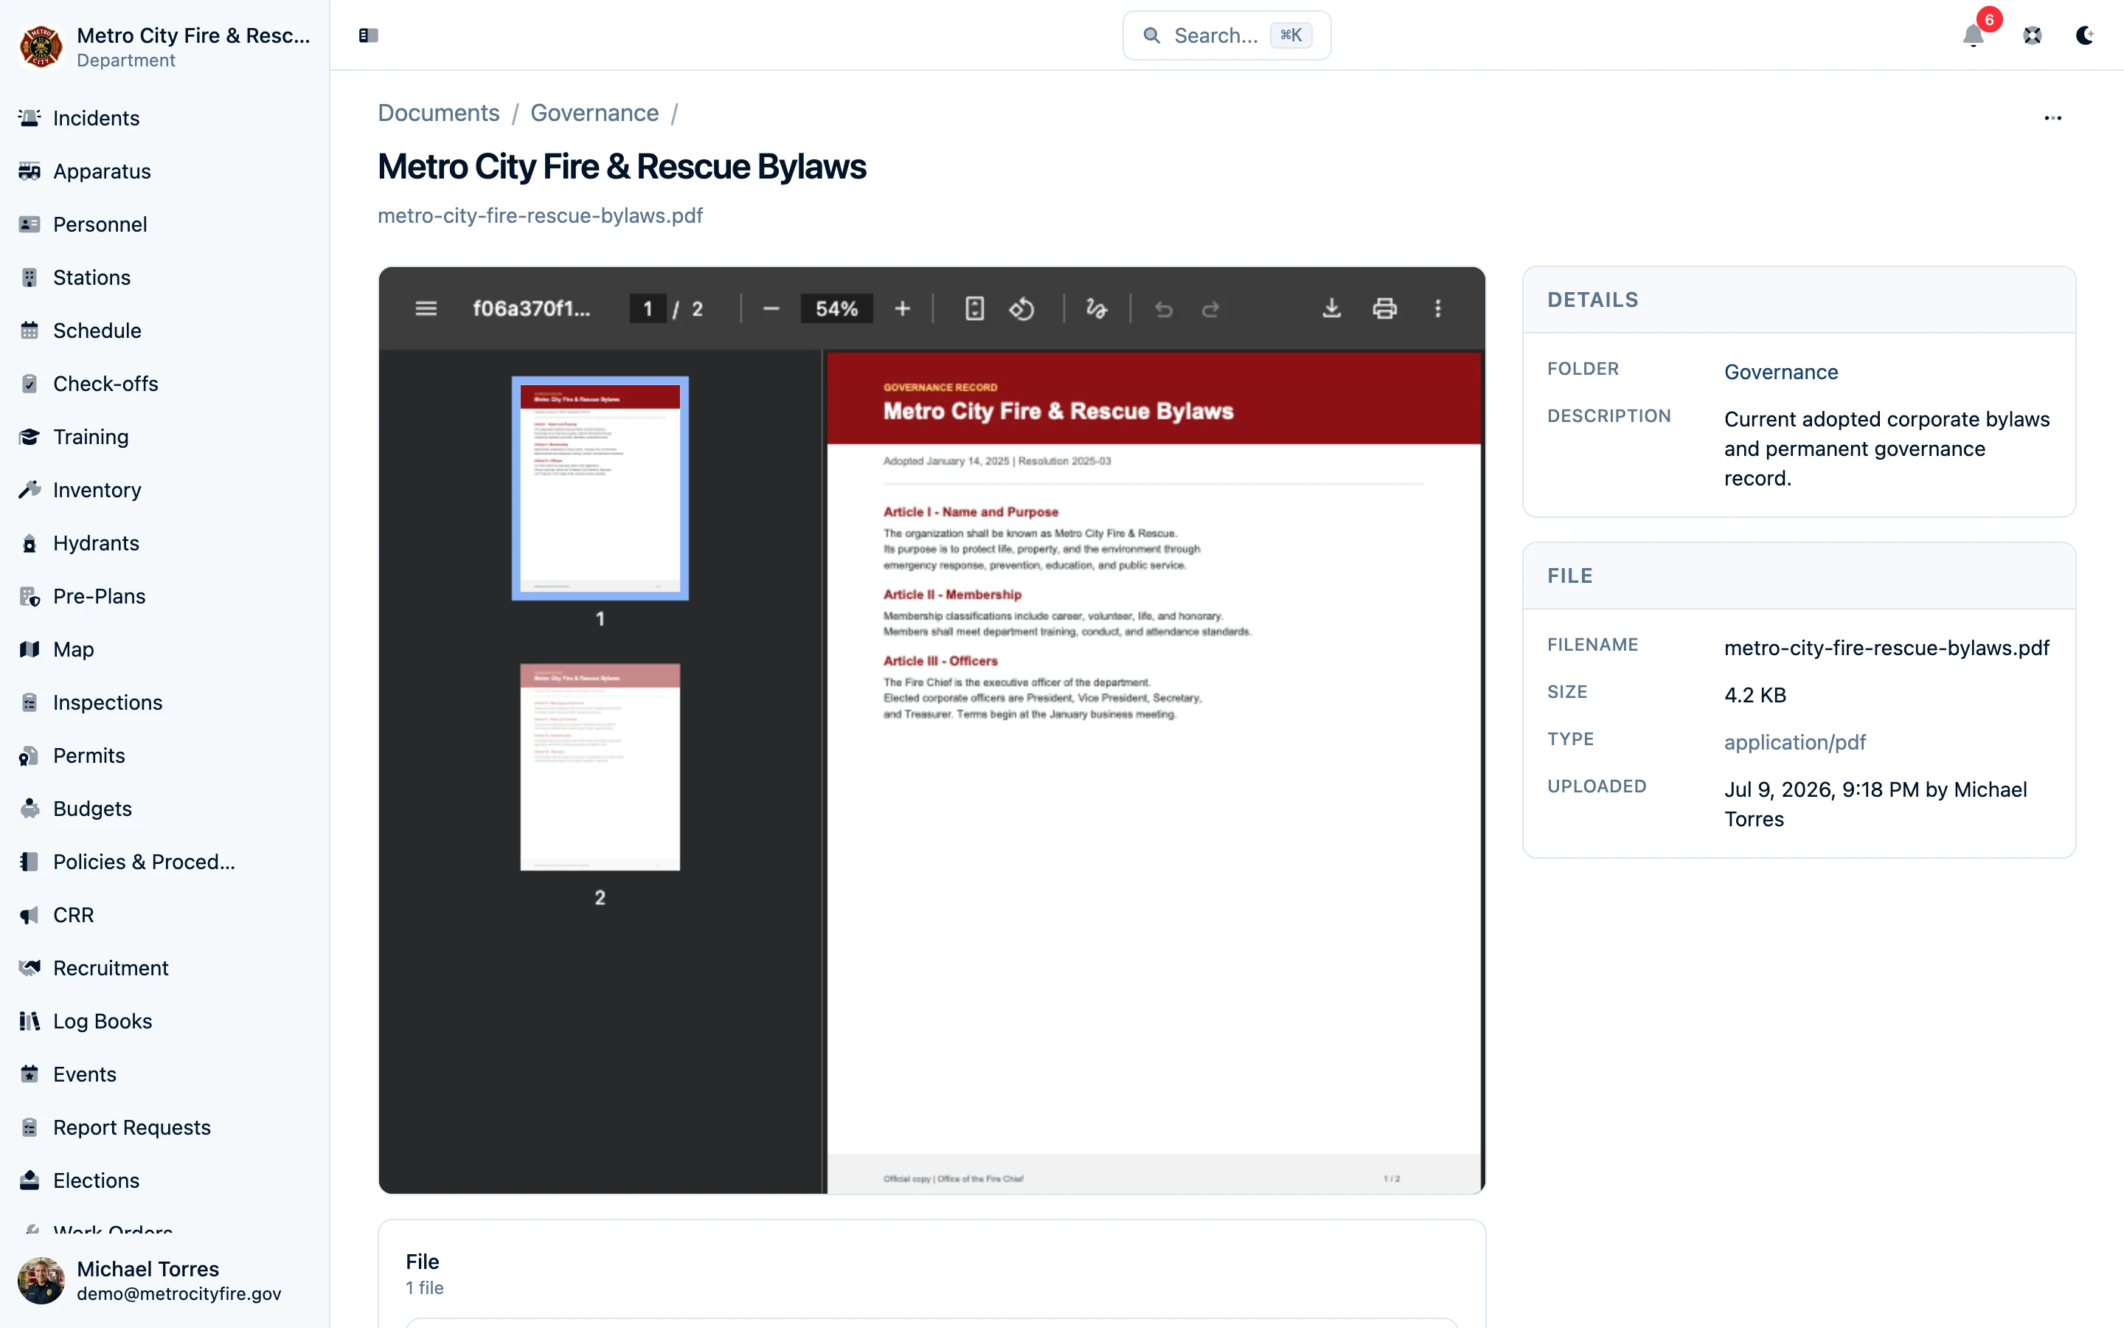Open the Governance folder link in Details
Viewport: 2124px width, 1328px height.
click(1780, 372)
